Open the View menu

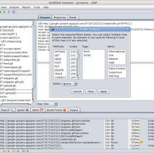(x=3, y=7)
